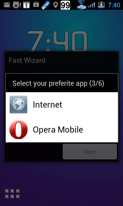Tap the Select your preferite app header
The width and height of the screenshot is (123, 206).
click(58, 83)
